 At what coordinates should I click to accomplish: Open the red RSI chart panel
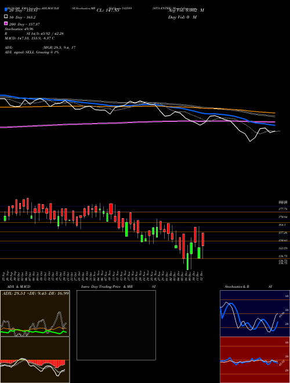point(255,360)
